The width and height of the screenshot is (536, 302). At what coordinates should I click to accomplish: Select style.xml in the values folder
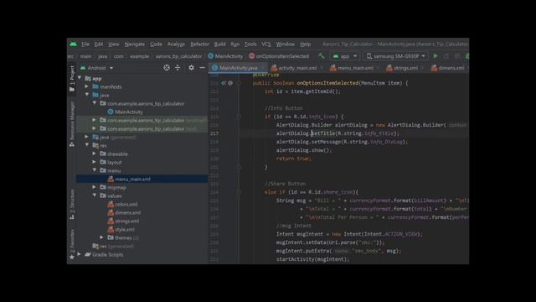[121, 229]
